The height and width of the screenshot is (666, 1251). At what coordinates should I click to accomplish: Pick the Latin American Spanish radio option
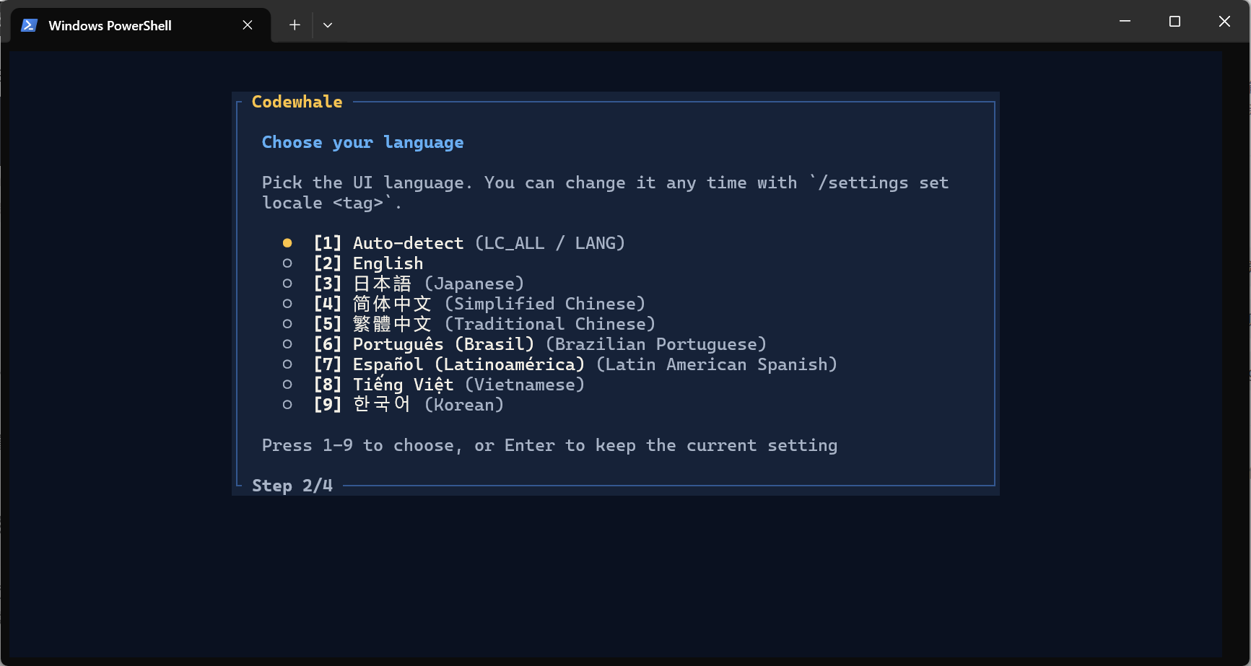(287, 364)
